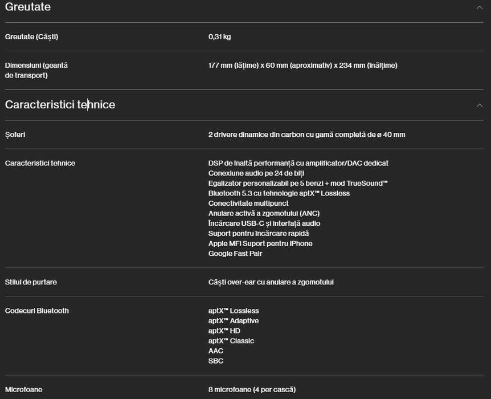This screenshot has height=399, width=491.
Task: Click the 2 drivere dinamice din carbon text
Action: pyautogui.click(x=306, y=135)
